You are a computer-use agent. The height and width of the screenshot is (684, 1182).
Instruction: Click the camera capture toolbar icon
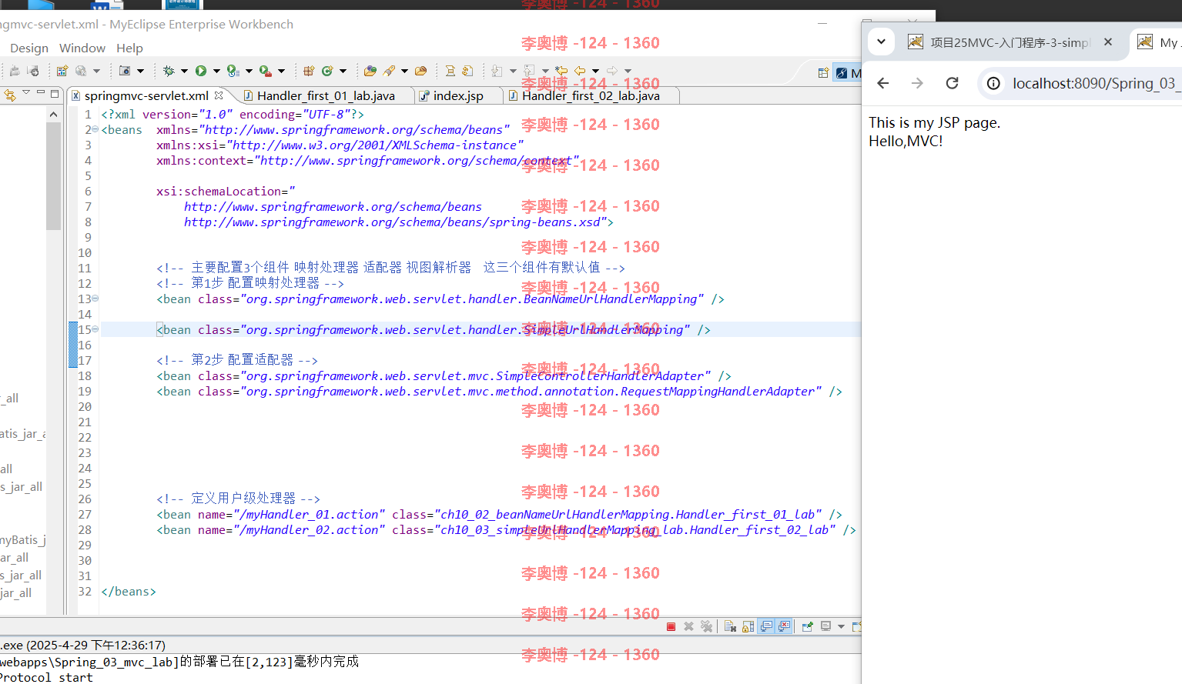tap(125, 71)
